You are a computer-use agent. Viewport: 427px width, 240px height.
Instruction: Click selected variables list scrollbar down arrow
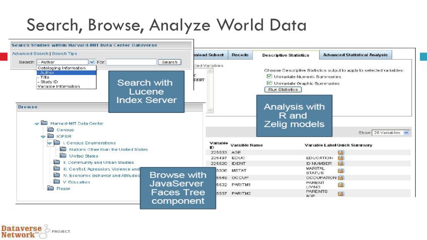point(210,110)
